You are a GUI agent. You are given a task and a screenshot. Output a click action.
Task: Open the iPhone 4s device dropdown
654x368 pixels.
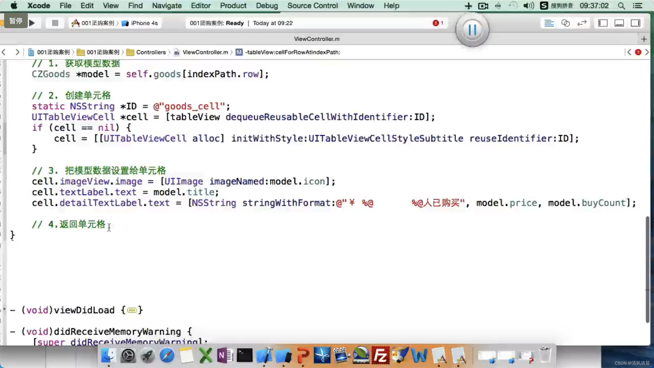(x=144, y=23)
